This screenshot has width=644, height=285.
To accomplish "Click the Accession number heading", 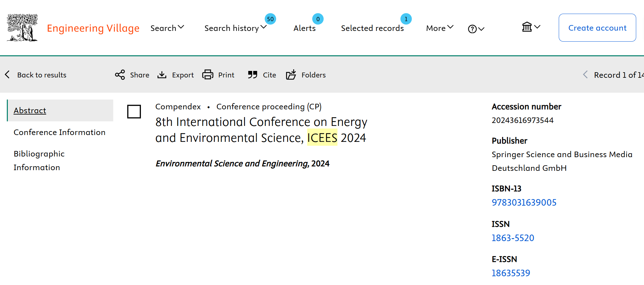I will 527,106.
